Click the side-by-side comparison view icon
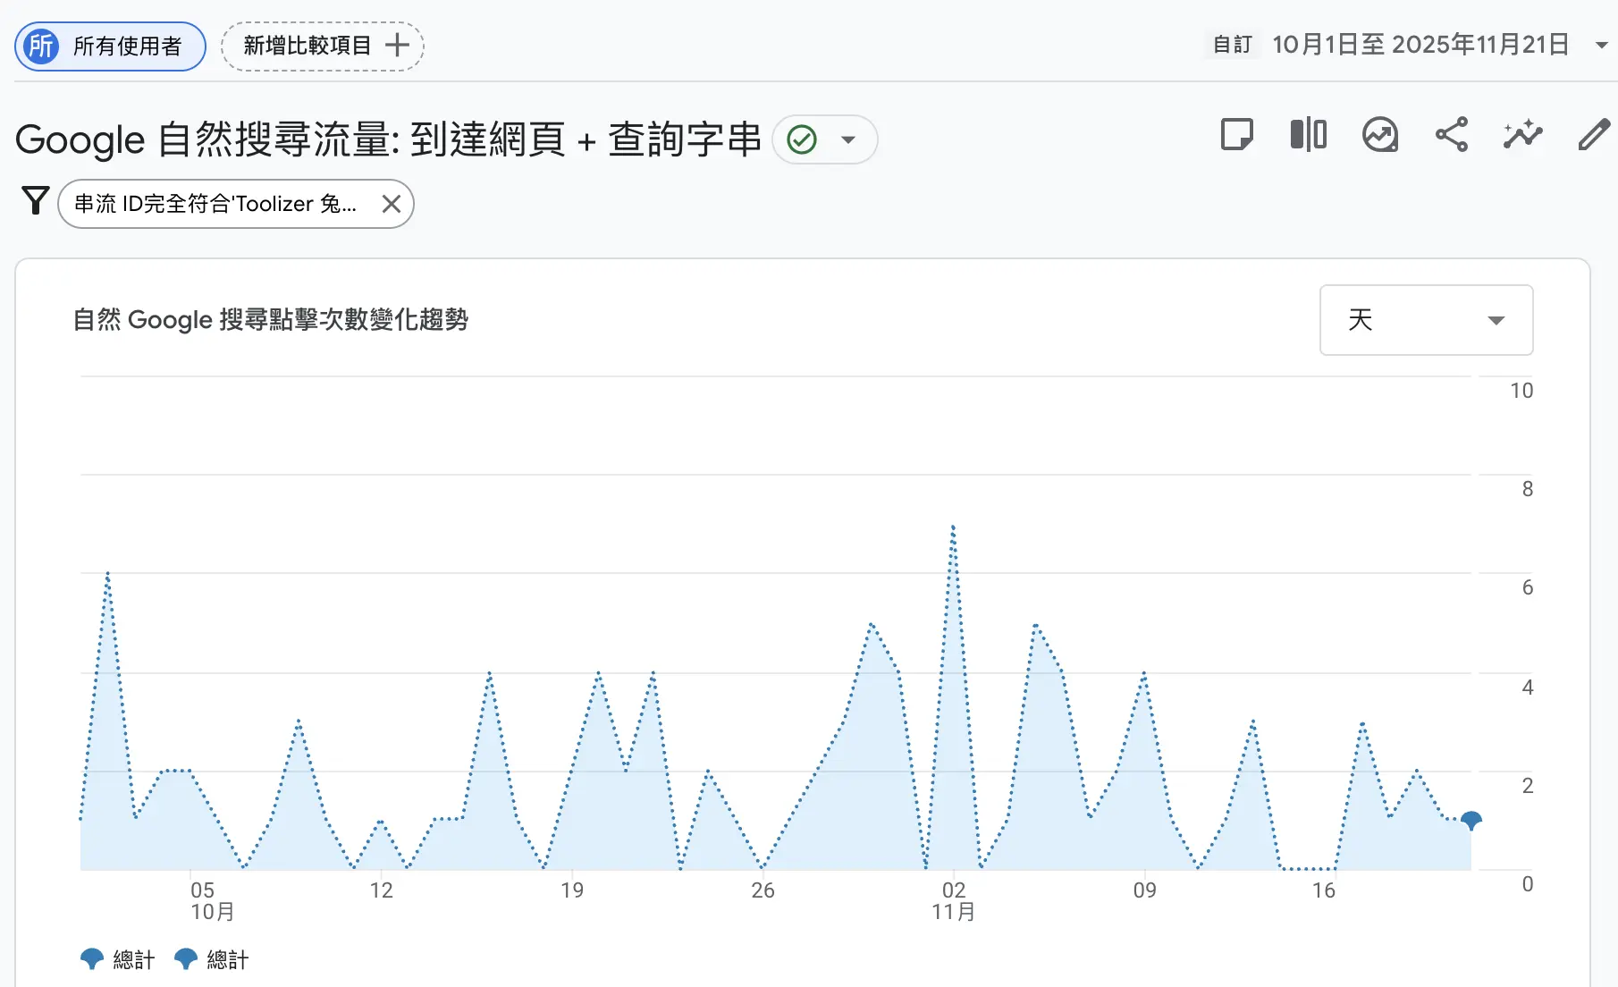Viewport: 1618px width, 987px height. [x=1308, y=135]
